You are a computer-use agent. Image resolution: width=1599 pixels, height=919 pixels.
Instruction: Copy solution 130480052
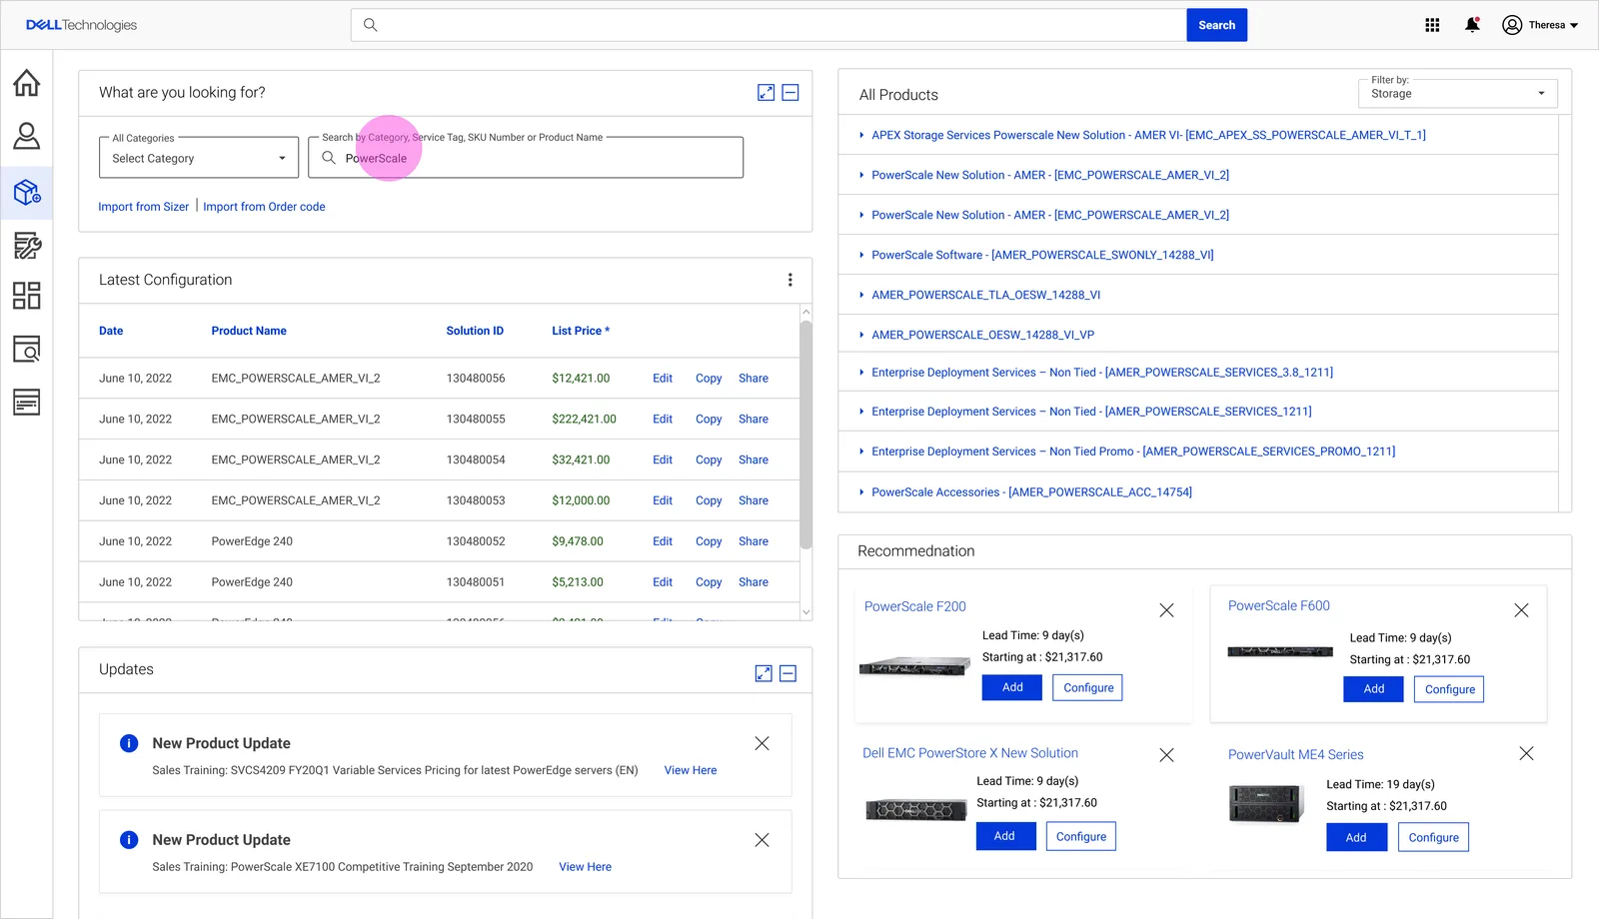coord(709,542)
